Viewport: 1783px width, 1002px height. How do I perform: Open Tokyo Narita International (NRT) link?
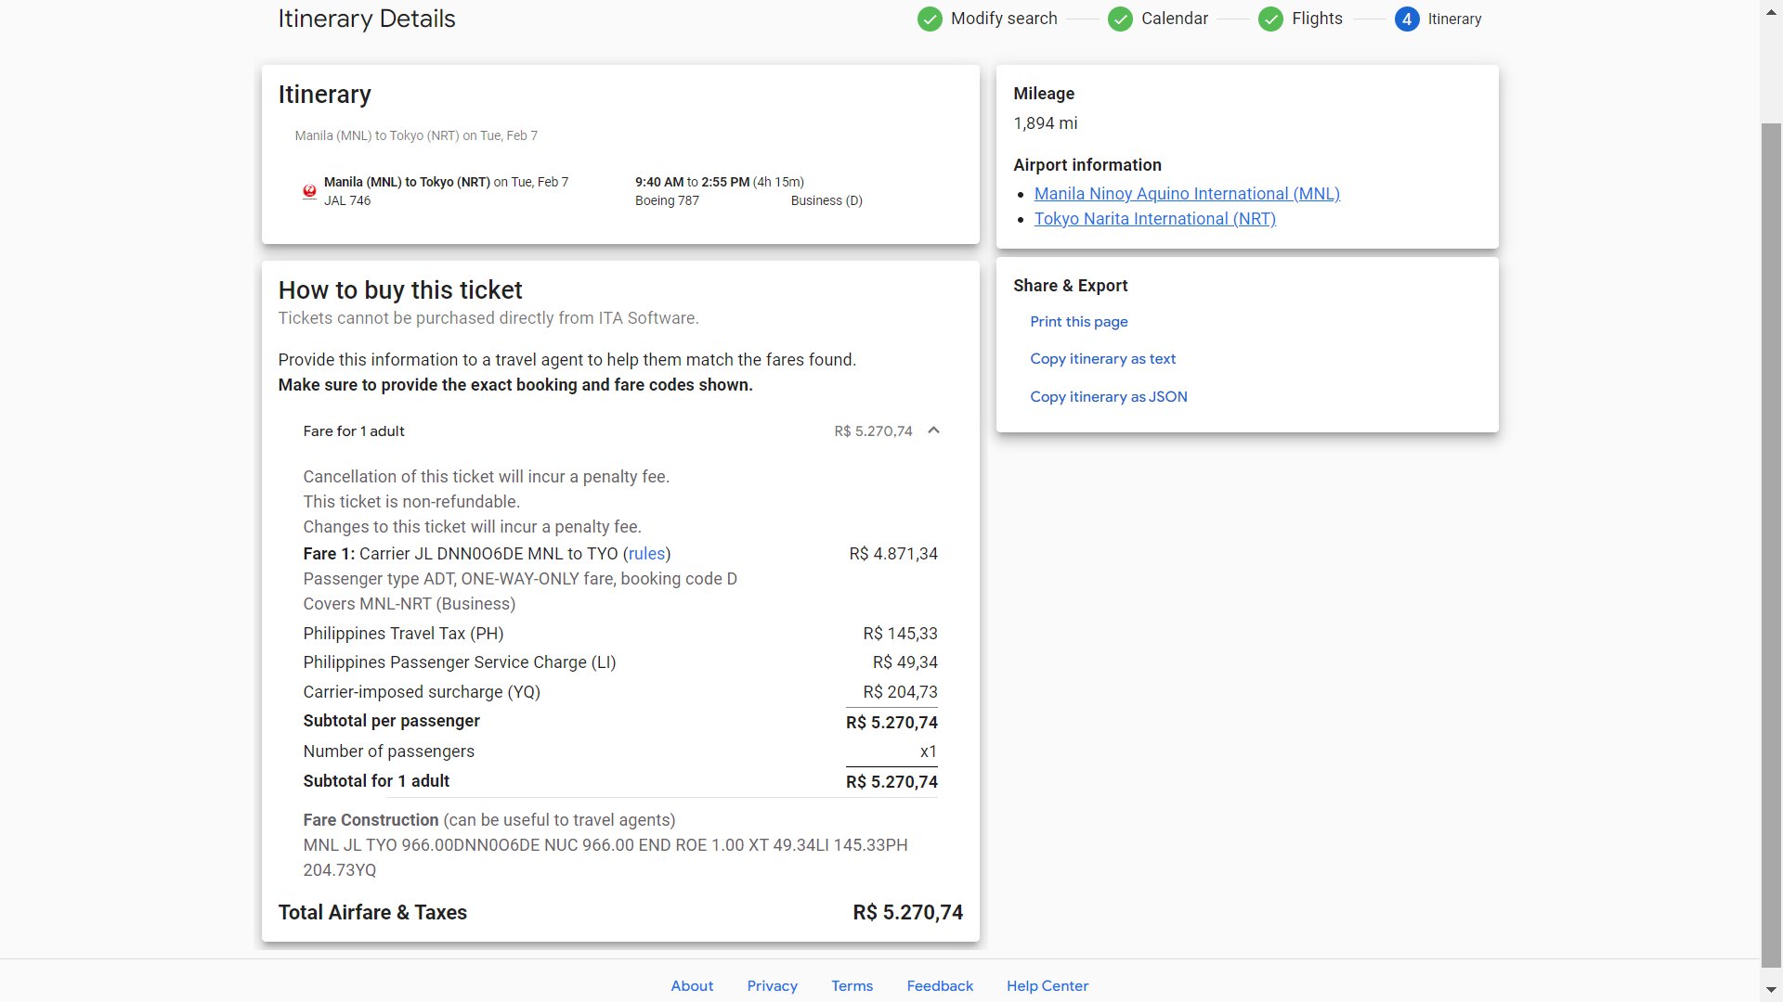pos(1155,219)
